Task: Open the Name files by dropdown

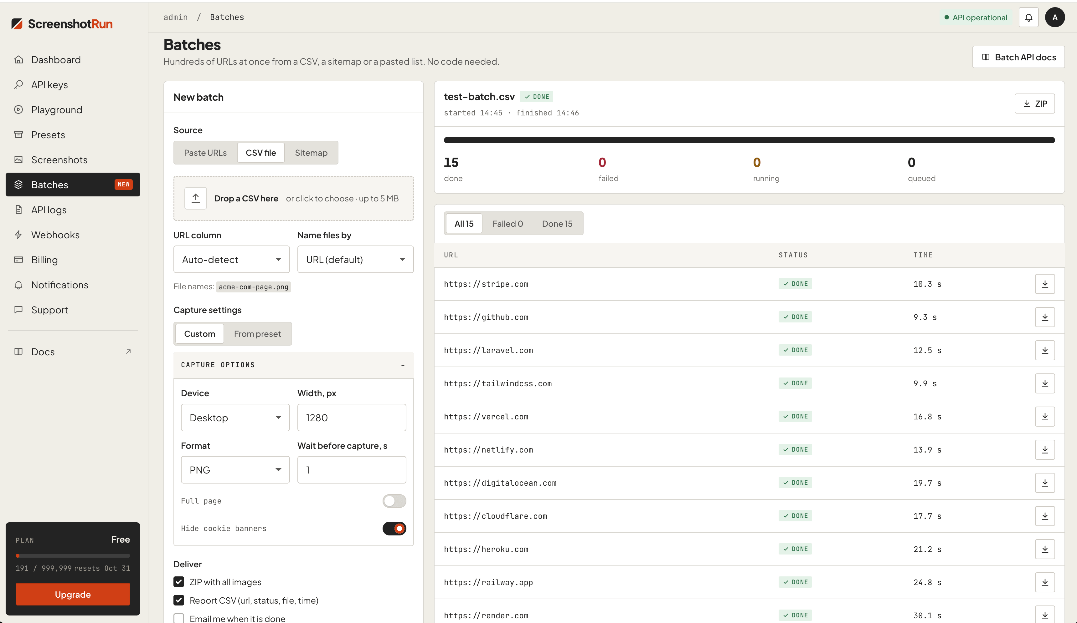Action: (355, 259)
